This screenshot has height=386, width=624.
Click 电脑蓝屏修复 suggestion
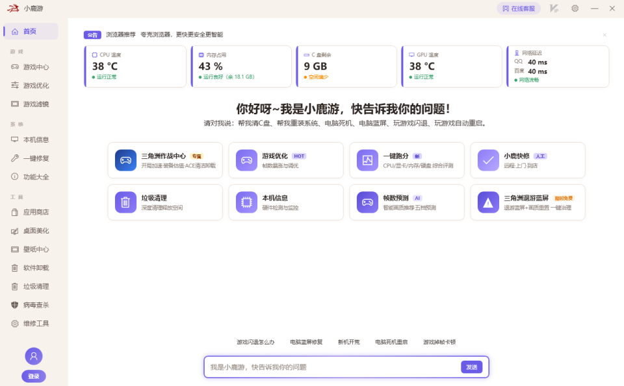(x=306, y=342)
